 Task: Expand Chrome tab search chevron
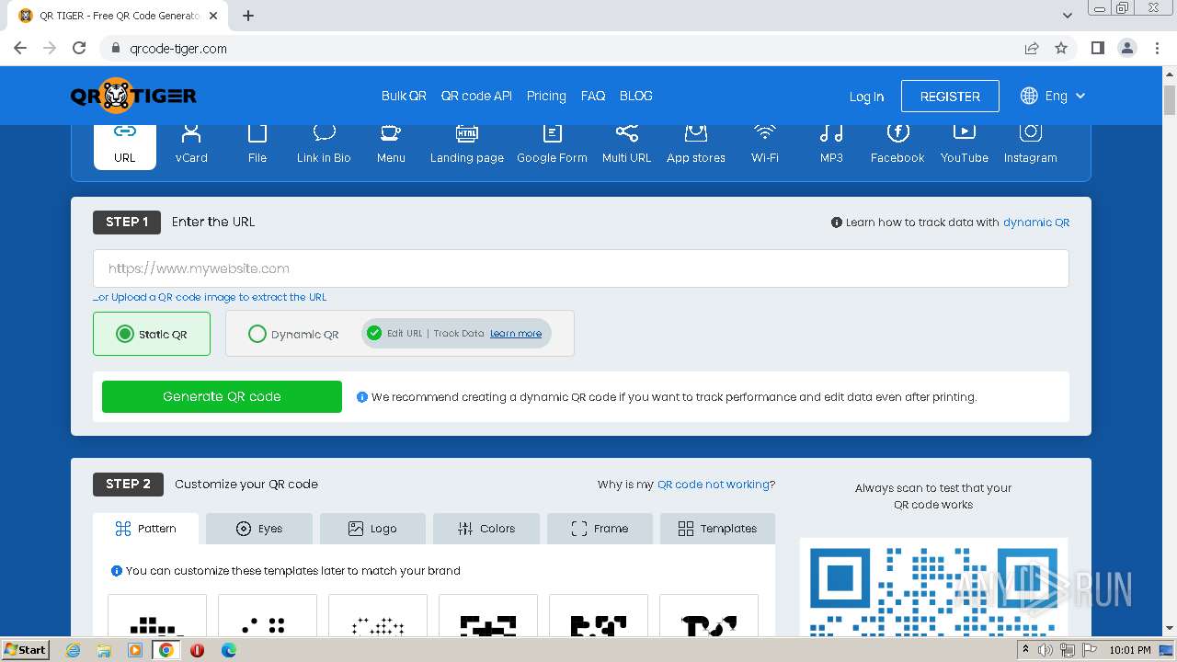tap(1067, 16)
